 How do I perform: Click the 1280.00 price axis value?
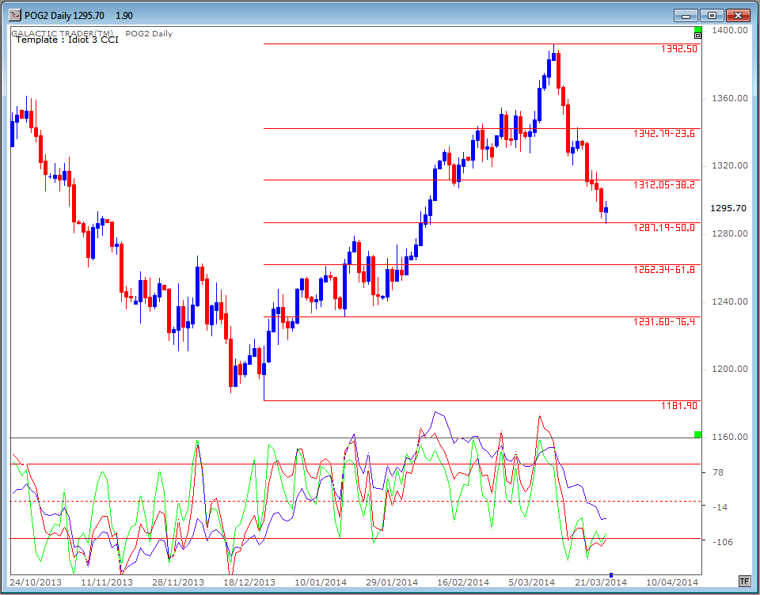[729, 233]
